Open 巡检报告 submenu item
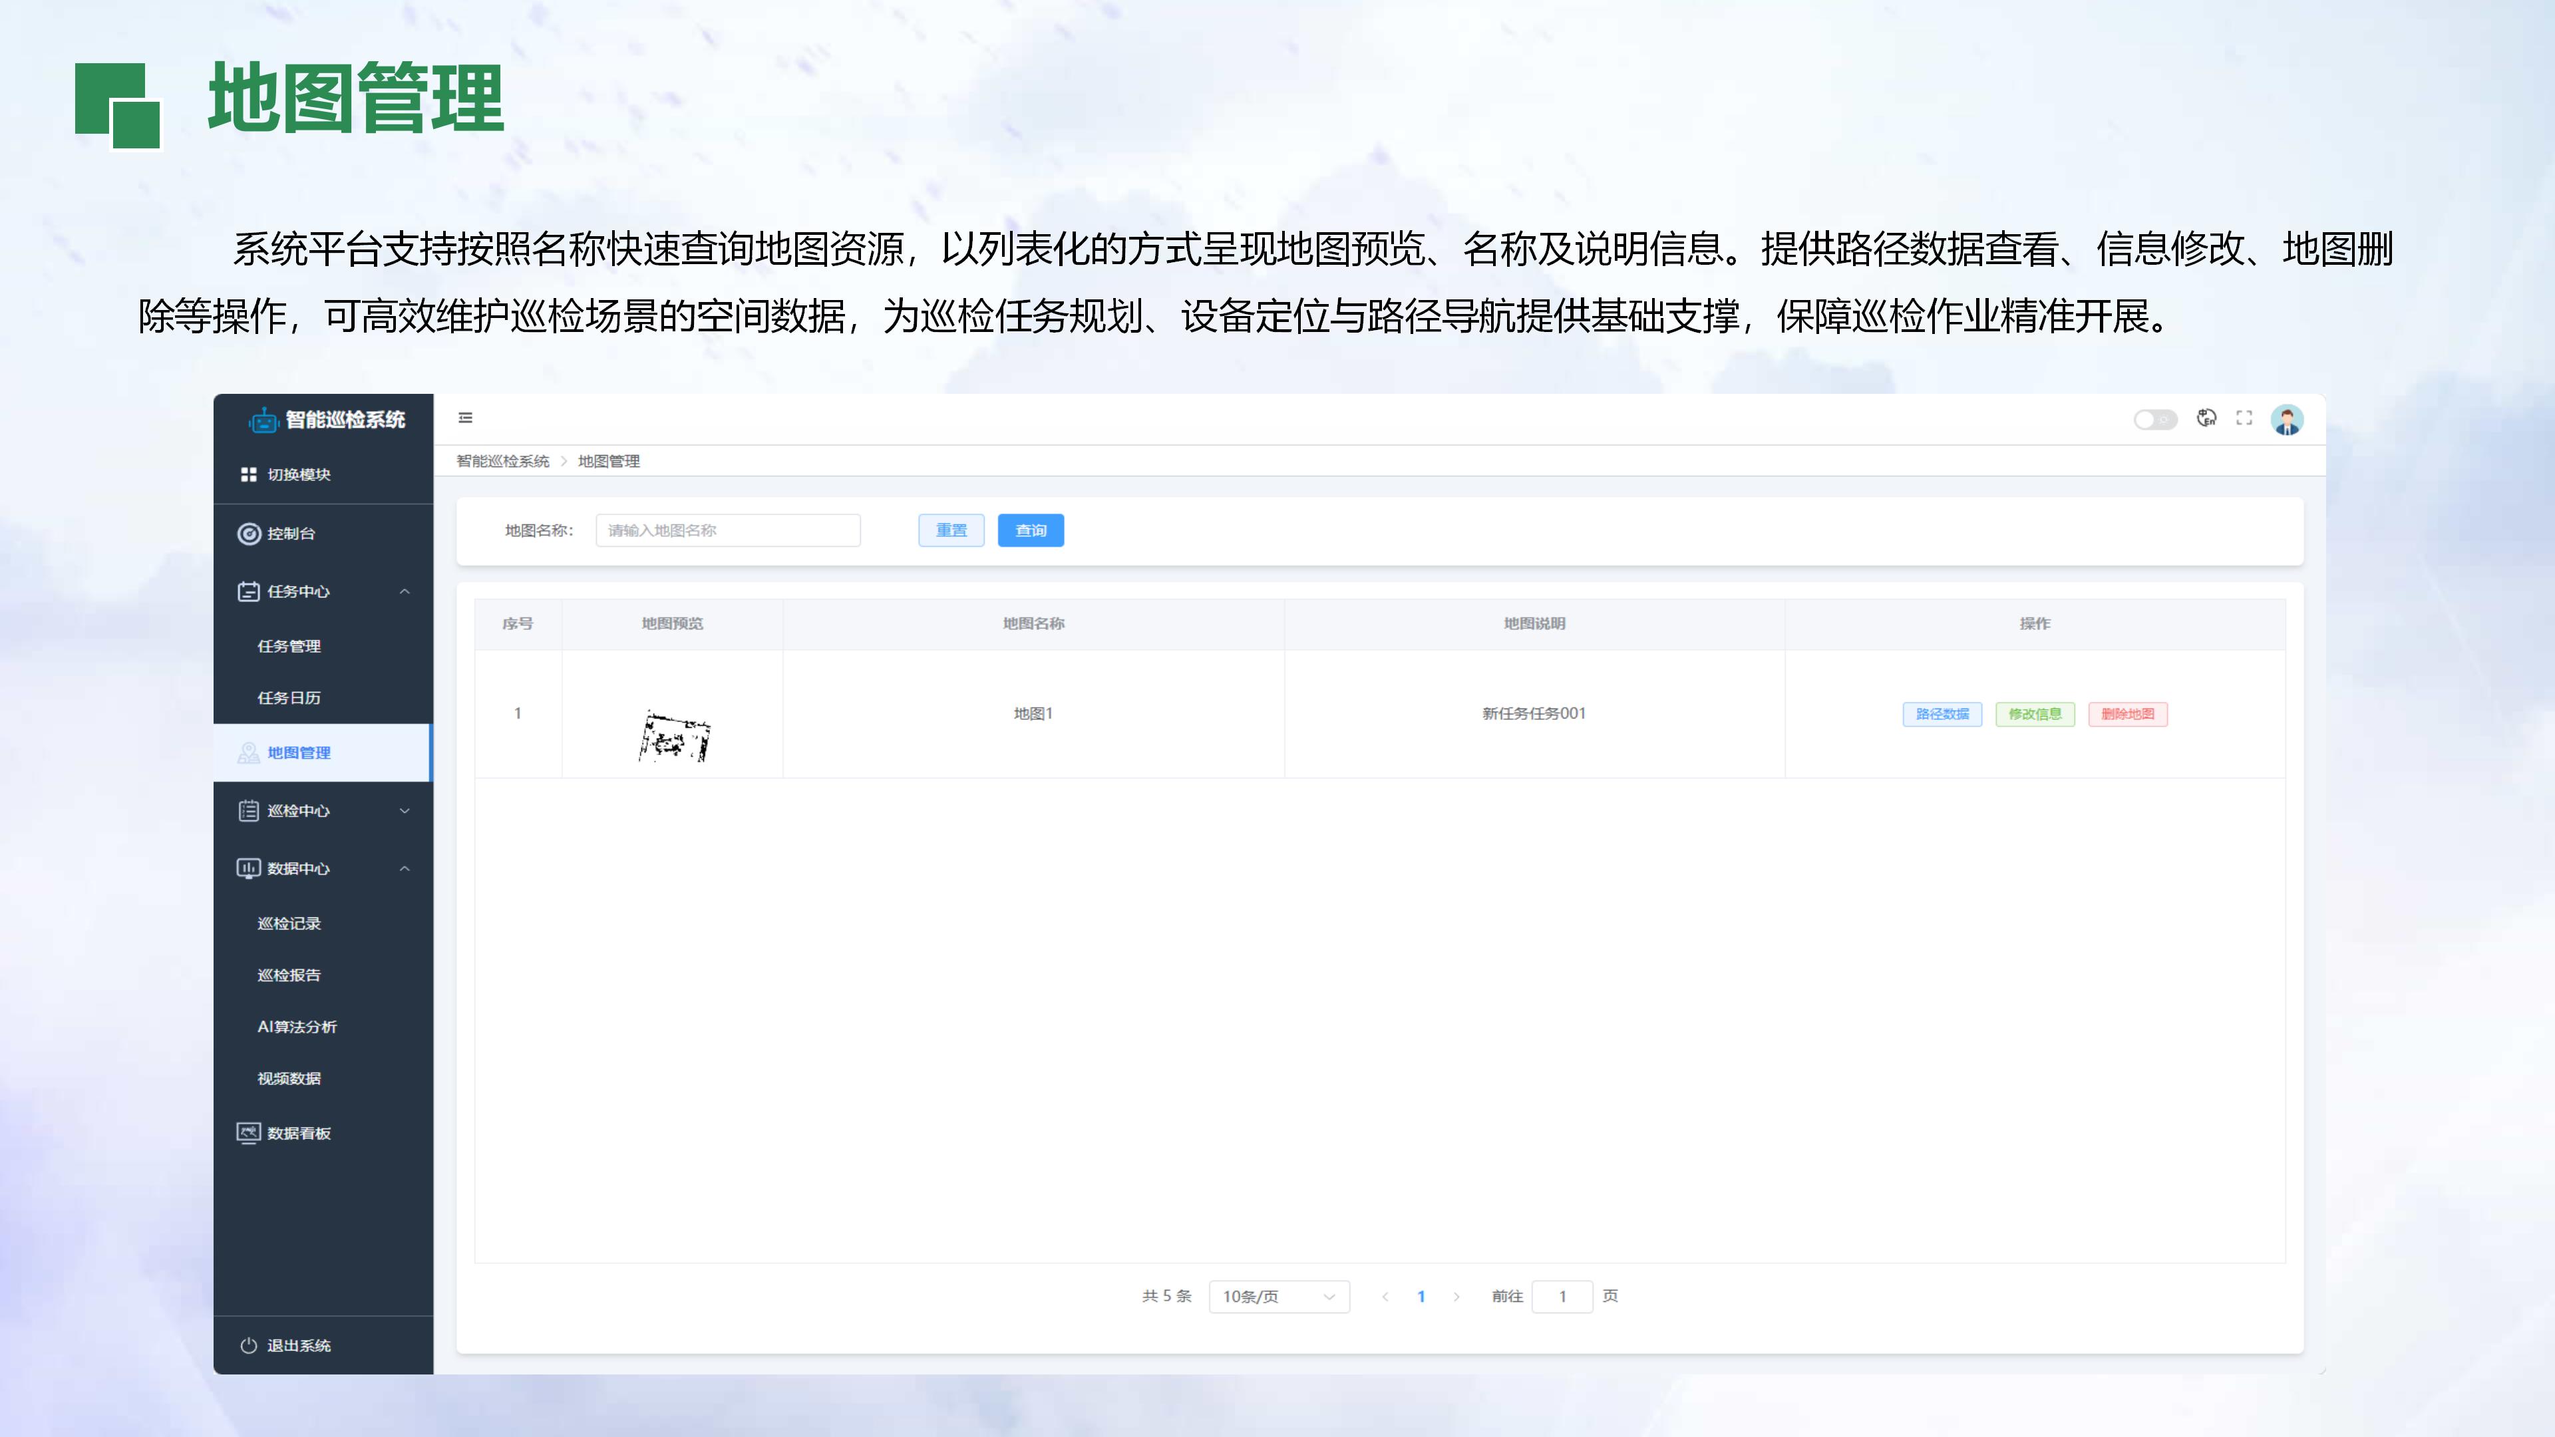Image resolution: width=2555 pixels, height=1437 pixels. pos(323,976)
